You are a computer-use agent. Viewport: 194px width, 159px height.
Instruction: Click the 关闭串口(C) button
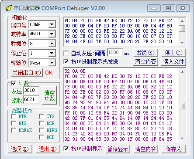(x=27, y=73)
